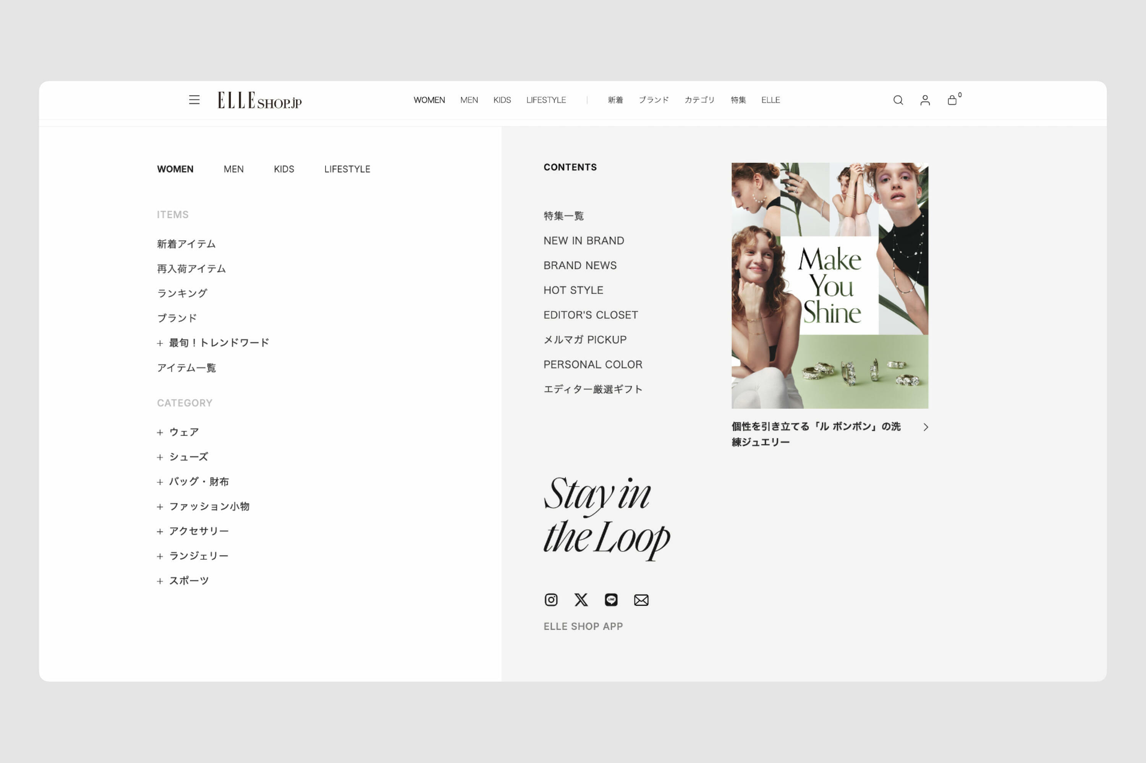Click the X (Twitter) icon

pos(581,600)
